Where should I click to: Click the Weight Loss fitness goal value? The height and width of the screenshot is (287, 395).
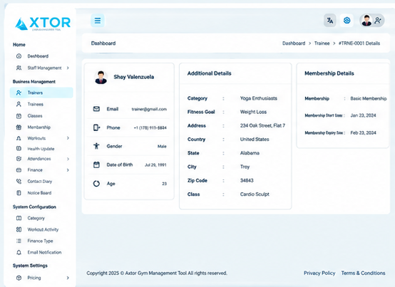click(253, 112)
